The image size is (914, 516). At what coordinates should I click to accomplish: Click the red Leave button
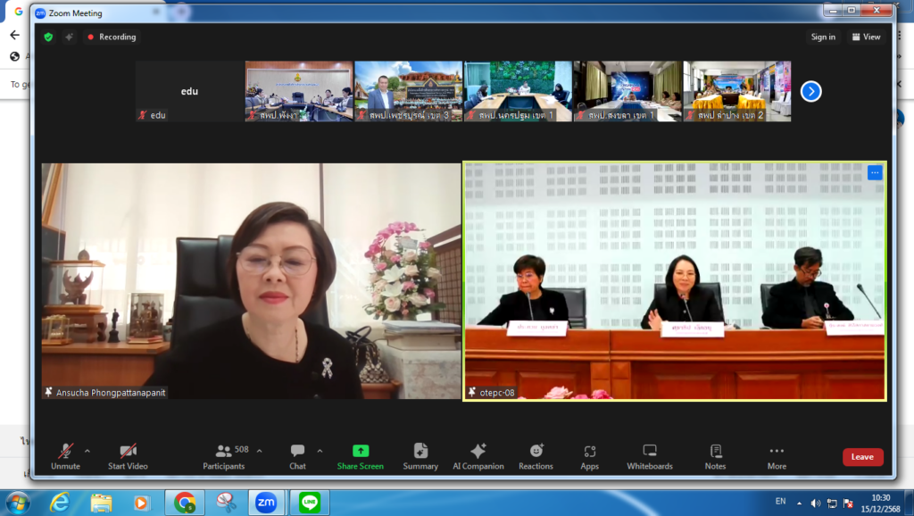click(862, 457)
